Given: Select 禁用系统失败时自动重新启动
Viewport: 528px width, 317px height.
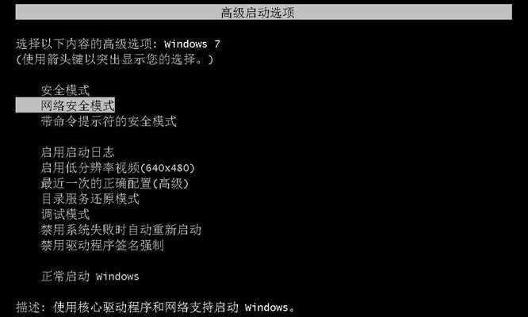Looking at the screenshot, I should coord(121,230).
